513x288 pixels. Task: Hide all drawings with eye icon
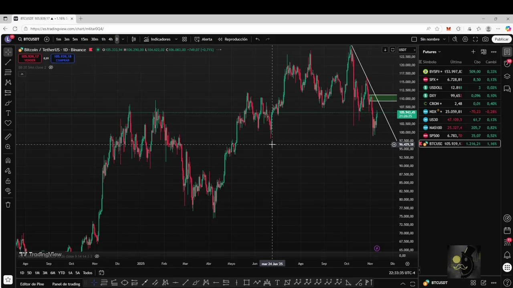(8, 191)
